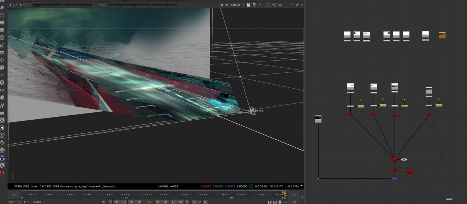Open the 3D nodes cube icon
The image size is (467, 204).
pos(2,68)
